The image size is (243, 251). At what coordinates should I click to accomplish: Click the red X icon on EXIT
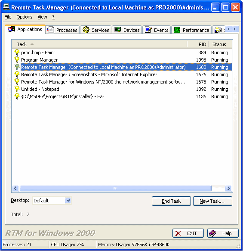(x=178, y=233)
